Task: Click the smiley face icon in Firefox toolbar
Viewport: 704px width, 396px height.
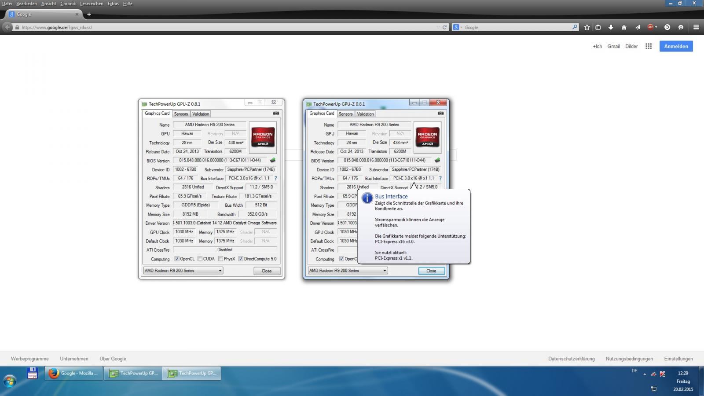Action: pos(681,27)
